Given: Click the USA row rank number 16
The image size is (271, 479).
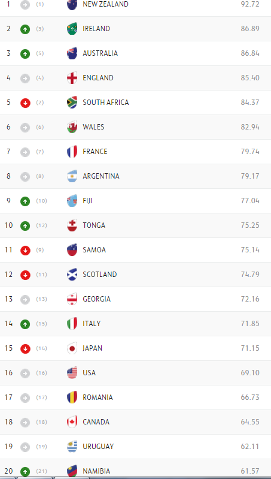Looking at the screenshot, I should [8, 373].
